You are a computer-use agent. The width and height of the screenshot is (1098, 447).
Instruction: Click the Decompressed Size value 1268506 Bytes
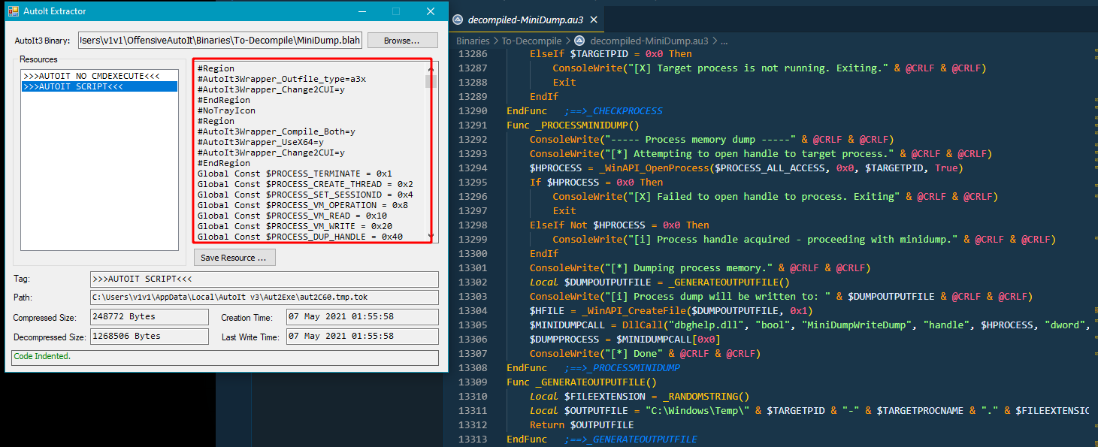(149, 337)
